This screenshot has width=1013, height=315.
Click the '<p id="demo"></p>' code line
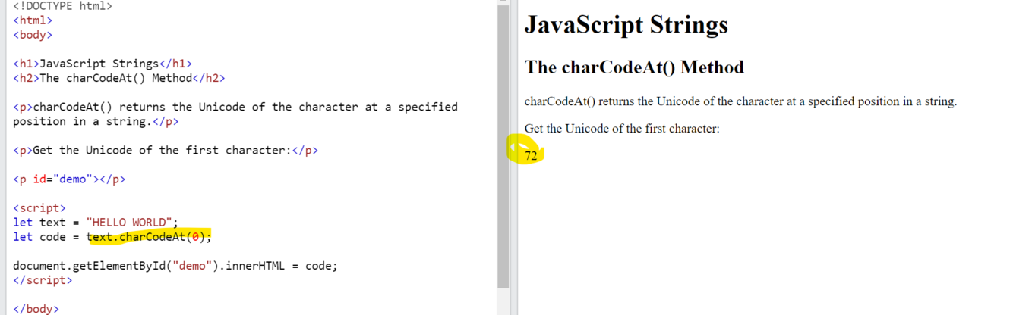[x=69, y=179]
